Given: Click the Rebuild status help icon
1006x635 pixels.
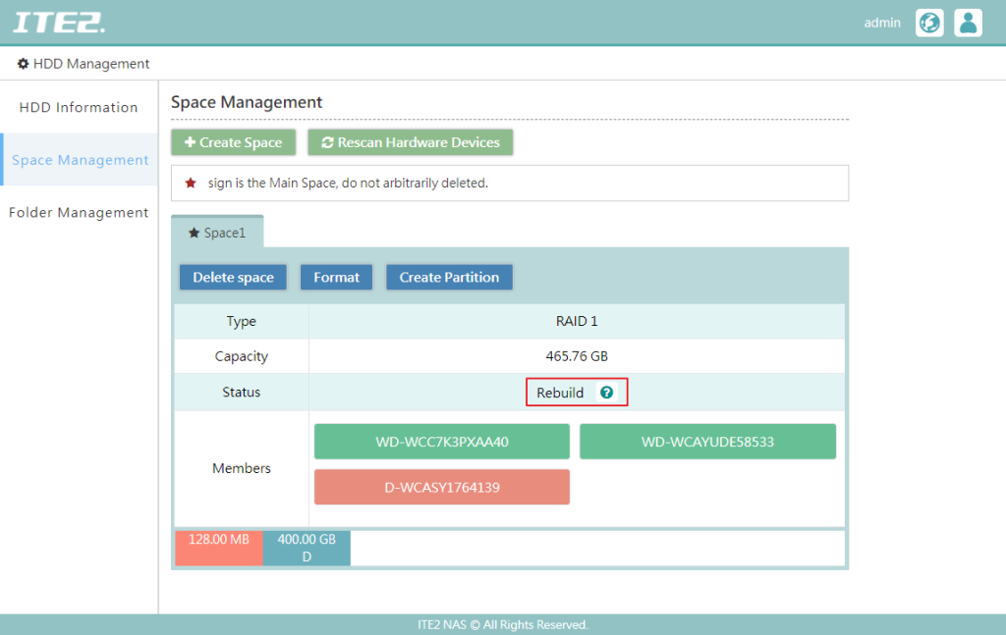Looking at the screenshot, I should (606, 393).
